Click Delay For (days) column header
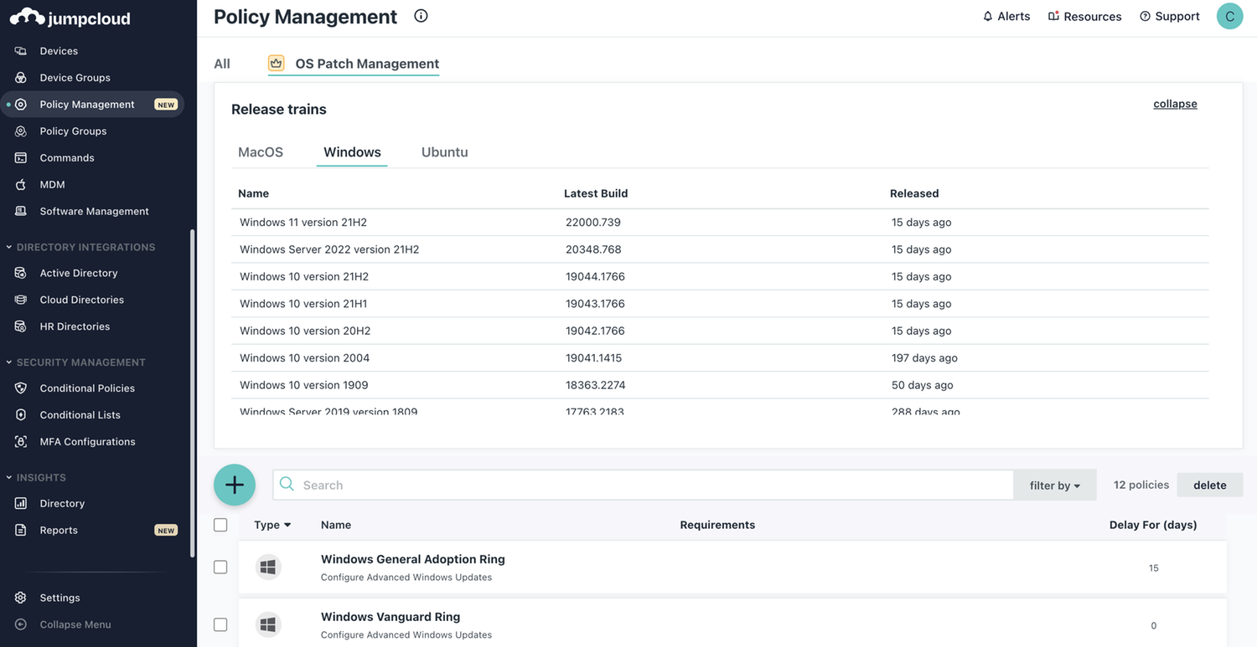 1153,525
